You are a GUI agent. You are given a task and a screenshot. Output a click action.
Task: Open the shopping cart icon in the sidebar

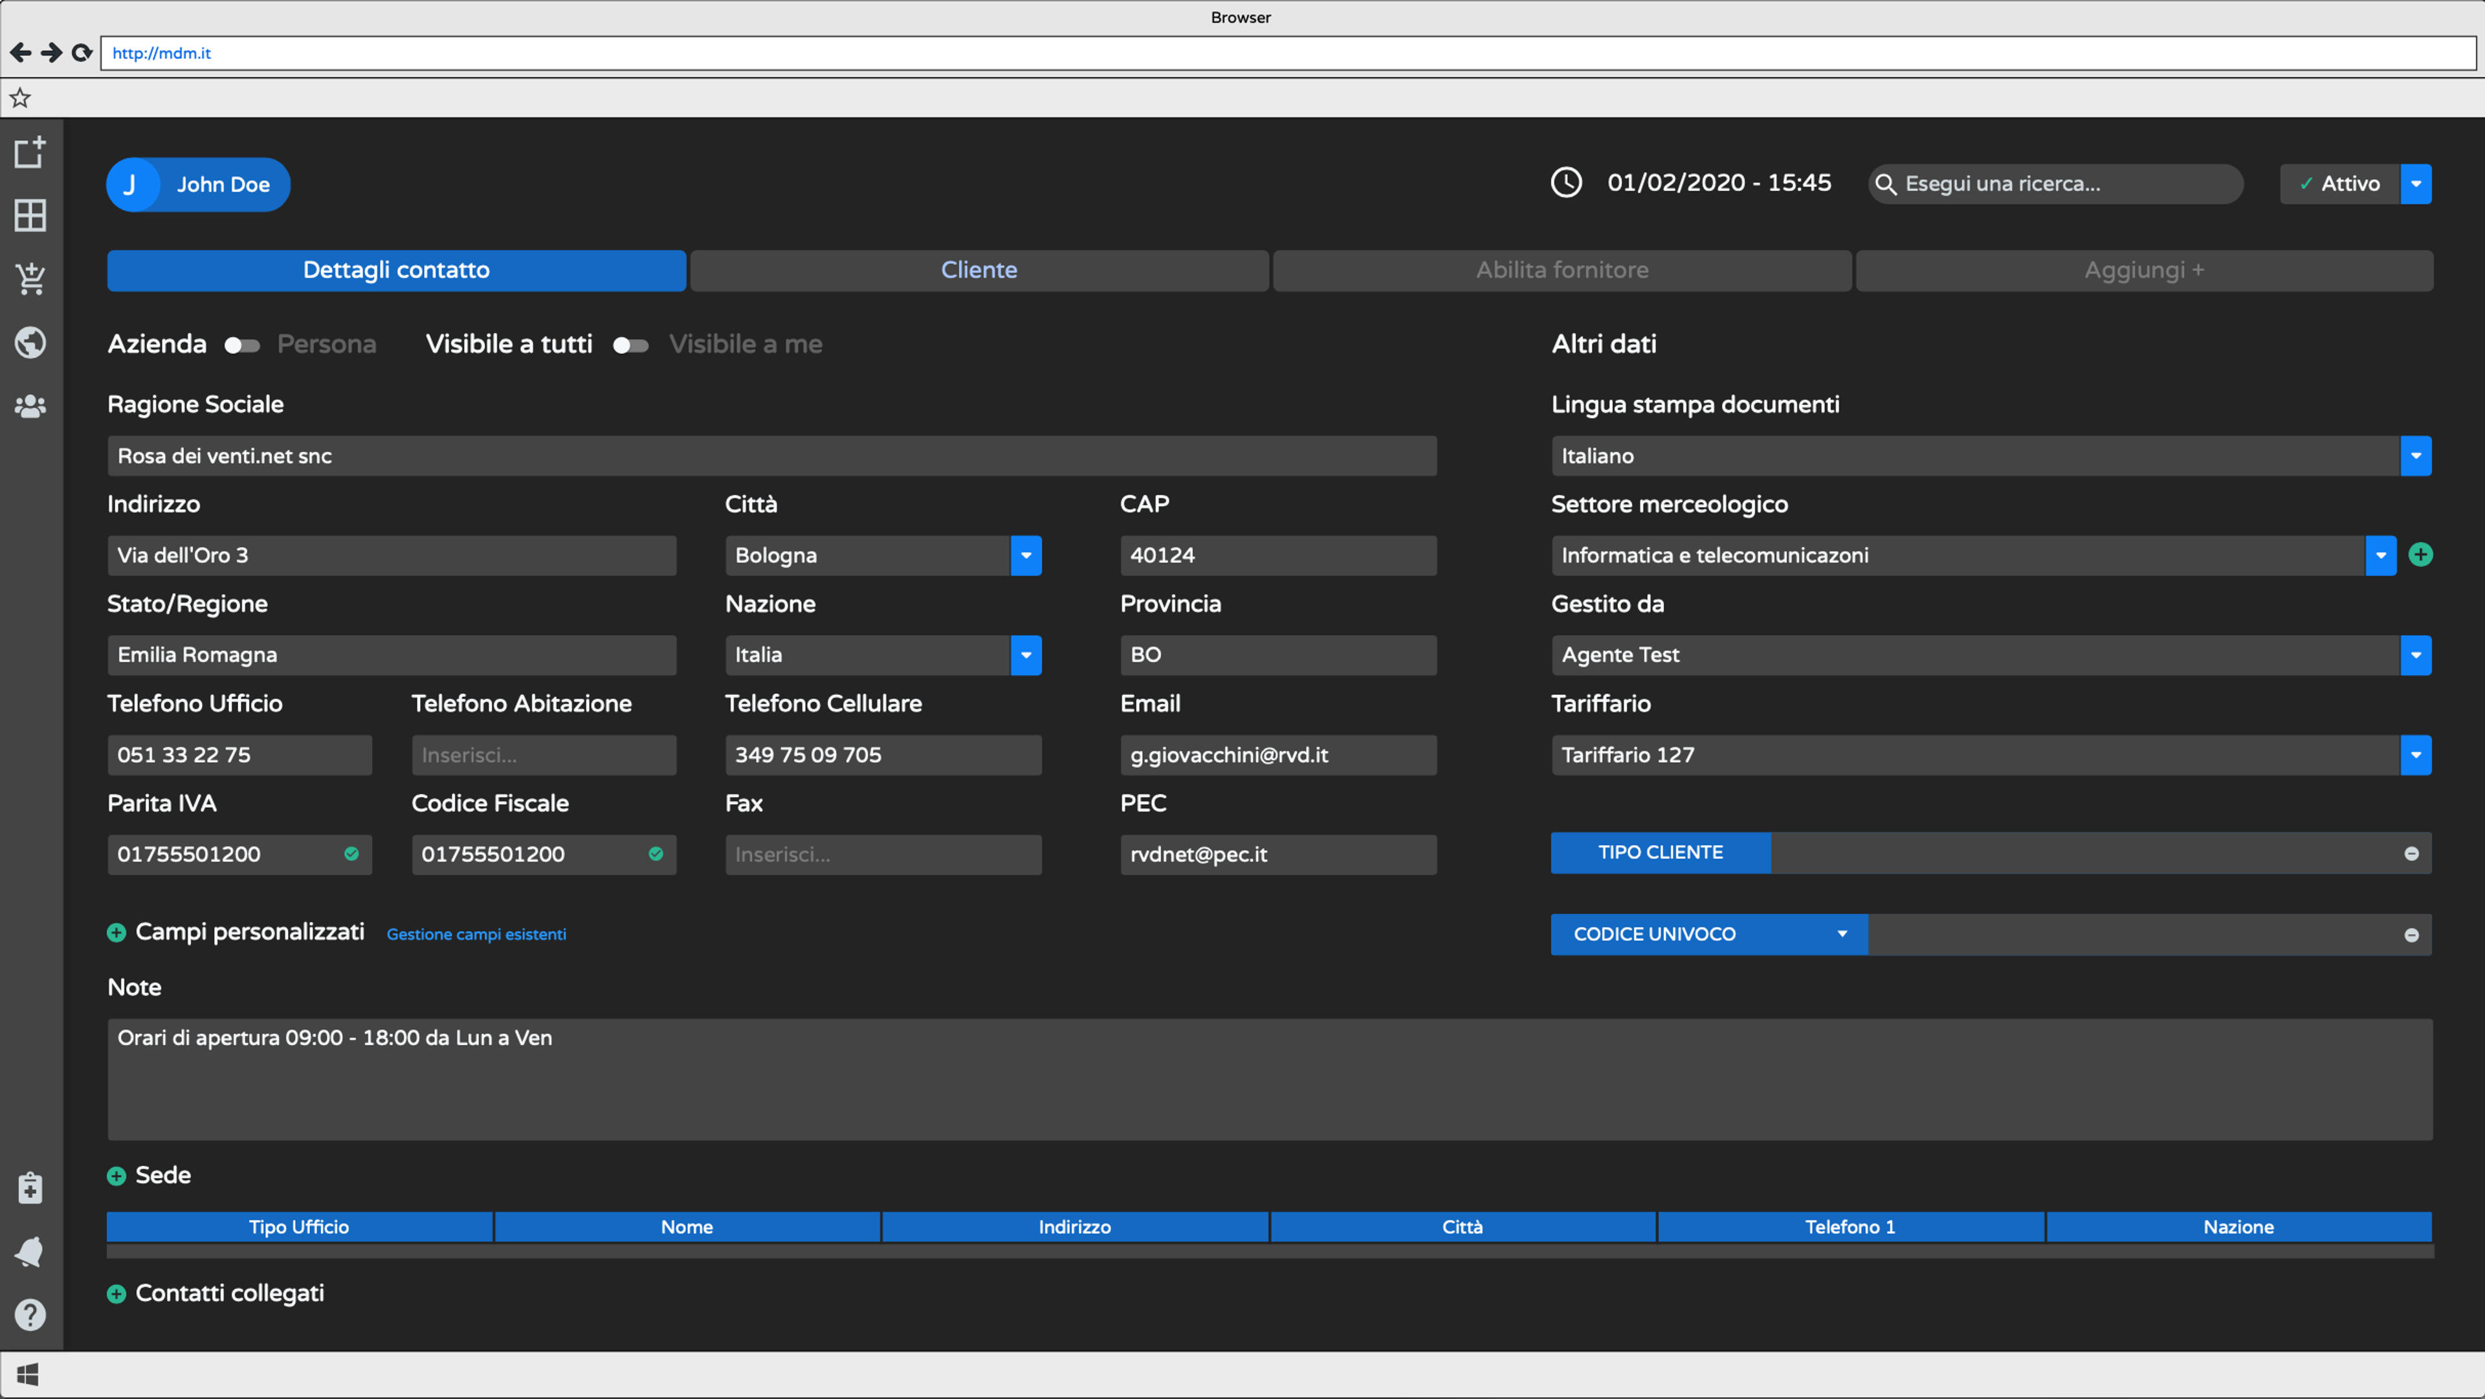[x=30, y=279]
